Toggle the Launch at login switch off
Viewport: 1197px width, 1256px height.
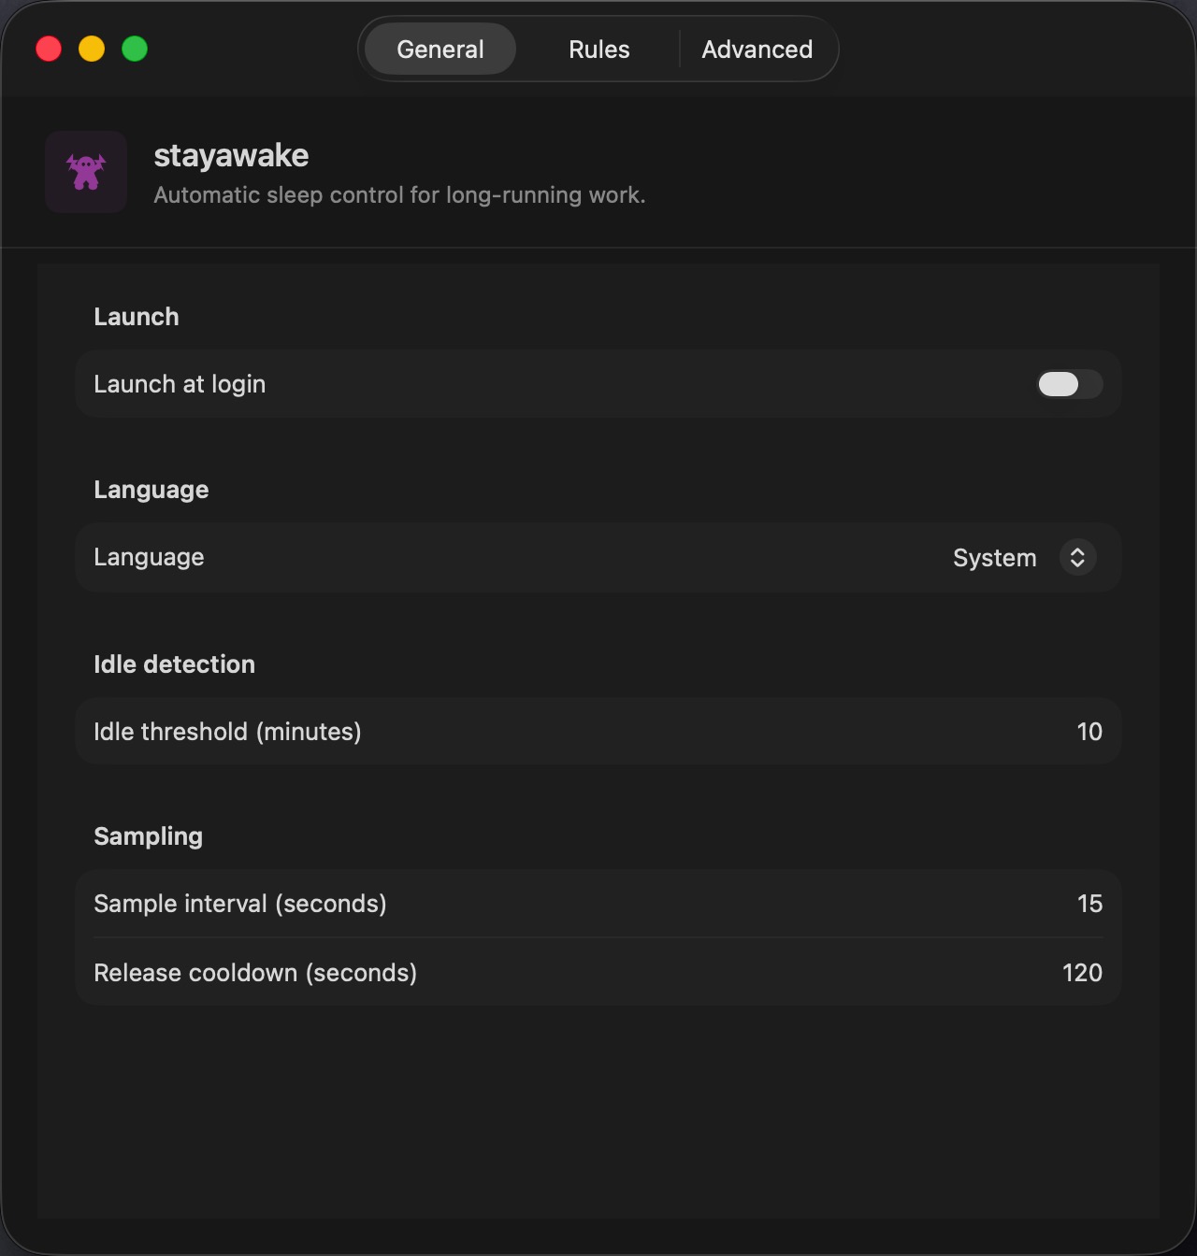tap(1069, 384)
